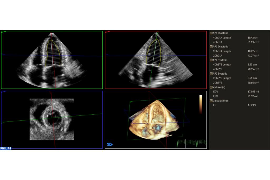
Task: Collapse the Calculation(s) group
Action: click(211, 101)
